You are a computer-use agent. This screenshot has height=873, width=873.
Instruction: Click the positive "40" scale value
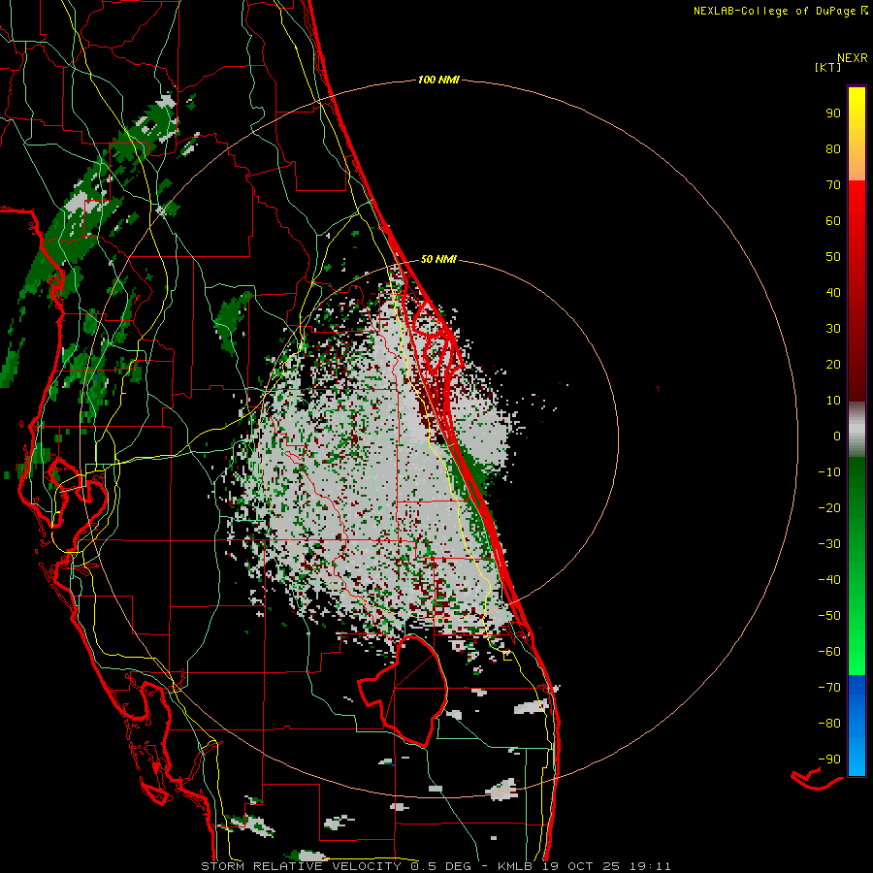[833, 293]
